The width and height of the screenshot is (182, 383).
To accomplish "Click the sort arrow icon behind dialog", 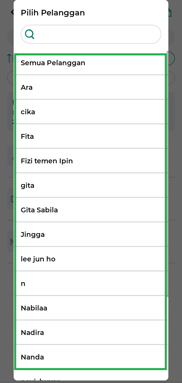I will click(10, 58).
